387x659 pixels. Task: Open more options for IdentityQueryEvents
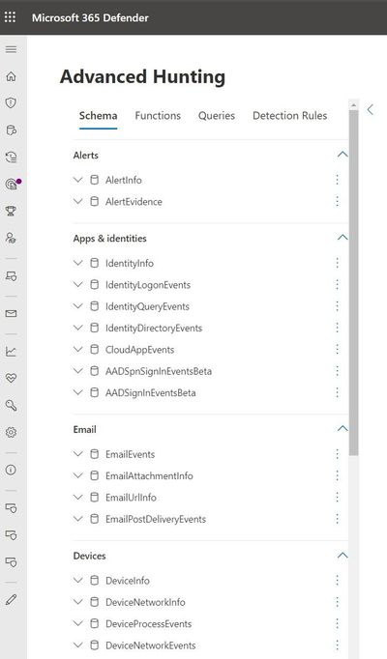tap(337, 306)
